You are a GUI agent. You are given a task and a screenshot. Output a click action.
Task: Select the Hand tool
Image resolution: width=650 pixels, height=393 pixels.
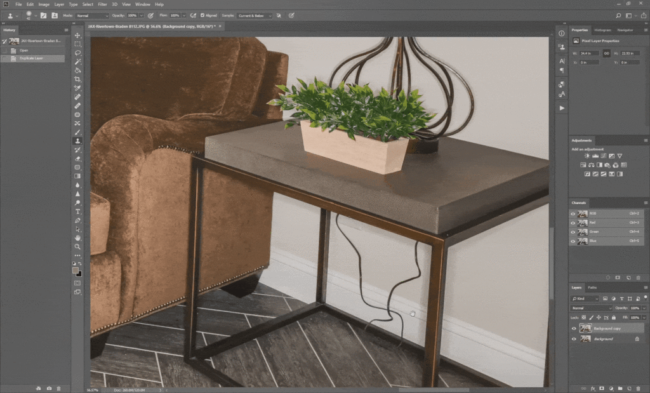pos(77,237)
